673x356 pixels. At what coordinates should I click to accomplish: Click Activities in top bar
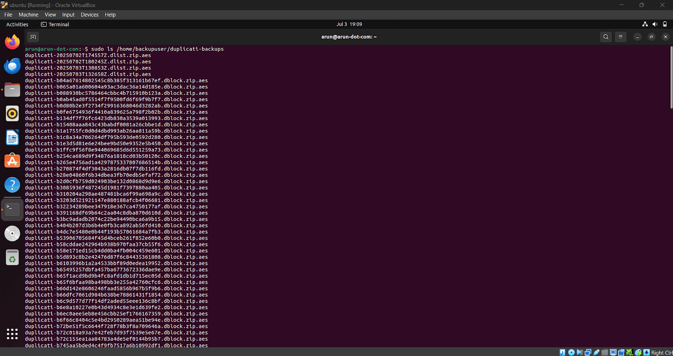click(17, 24)
